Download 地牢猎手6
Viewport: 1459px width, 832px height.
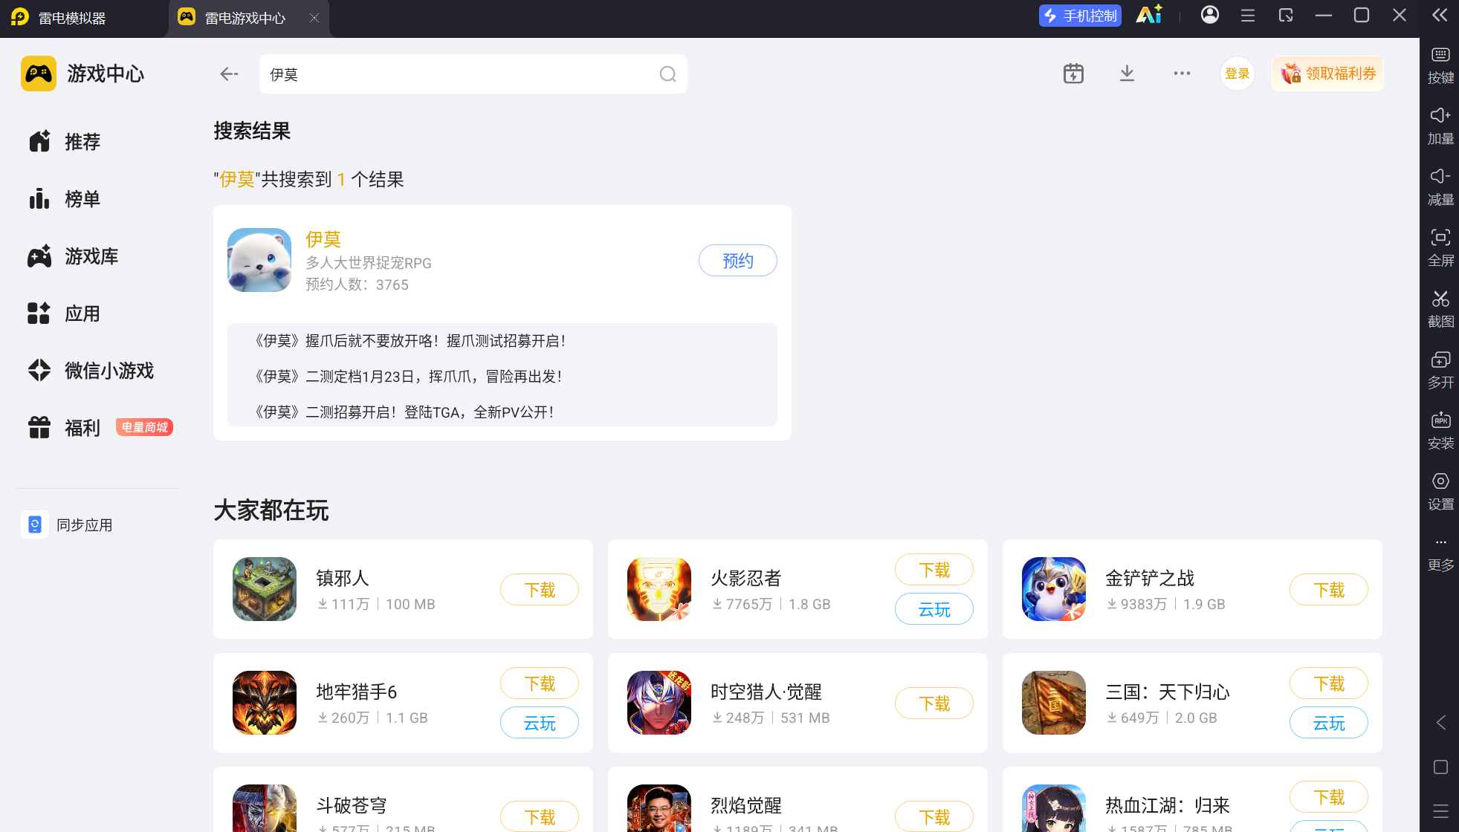[540, 683]
